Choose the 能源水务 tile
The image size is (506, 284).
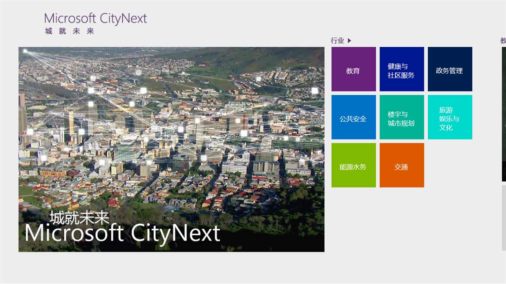pyautogui.click(x=353, y=165)
